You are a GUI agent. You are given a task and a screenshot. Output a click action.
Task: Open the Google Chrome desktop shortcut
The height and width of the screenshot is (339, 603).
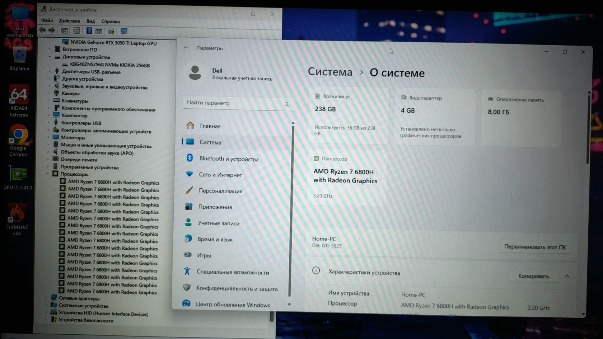pos(18,141)
